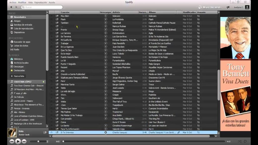Viewport: 258px width, 145px height.
Task: Open the Vista menu
Action: click(30, 3)
